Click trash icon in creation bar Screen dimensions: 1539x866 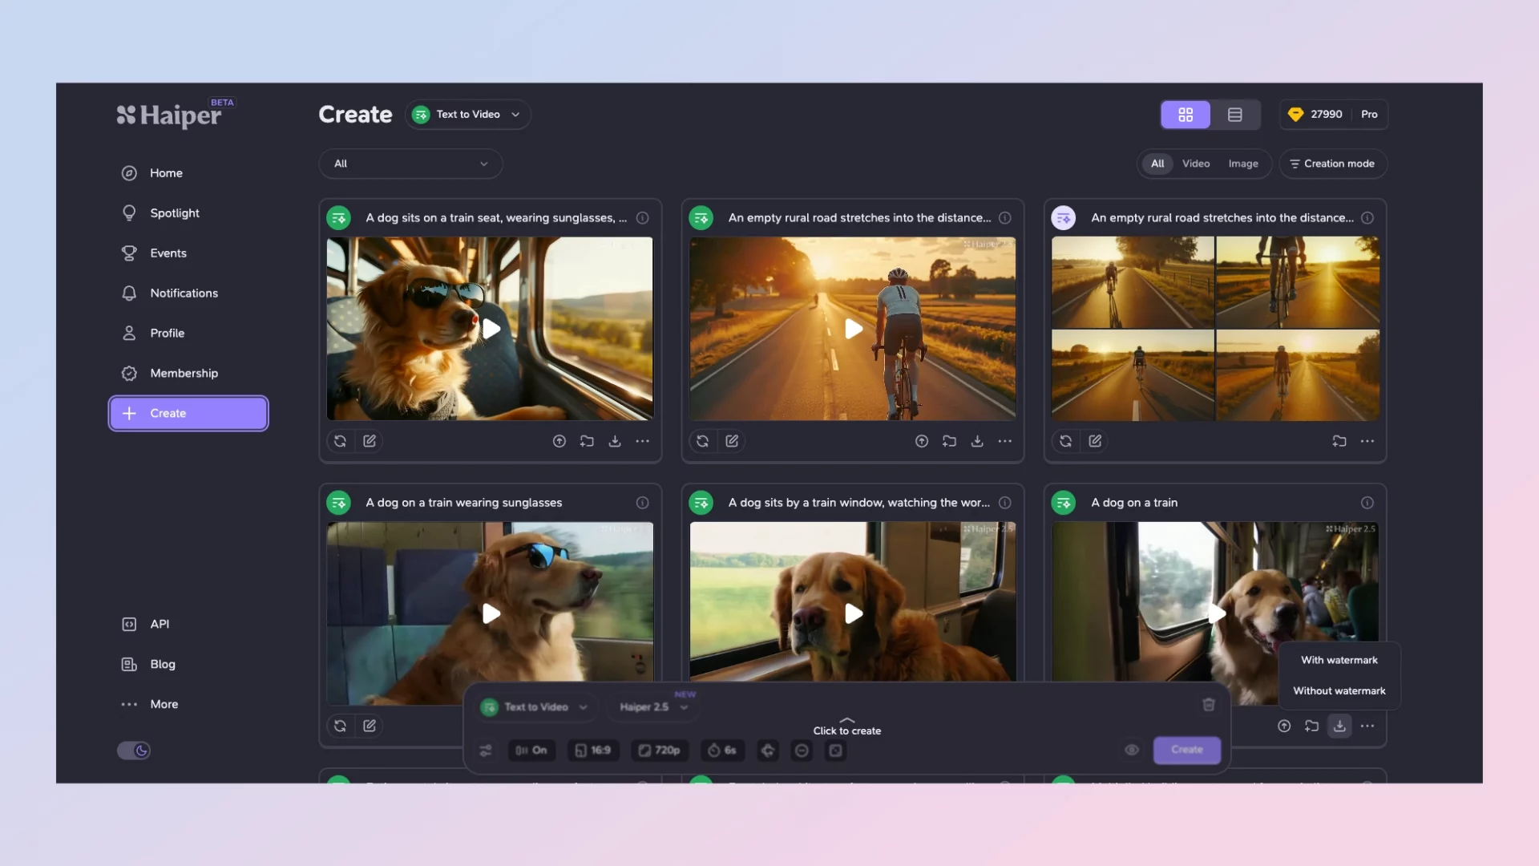(x=1209, y=705)
